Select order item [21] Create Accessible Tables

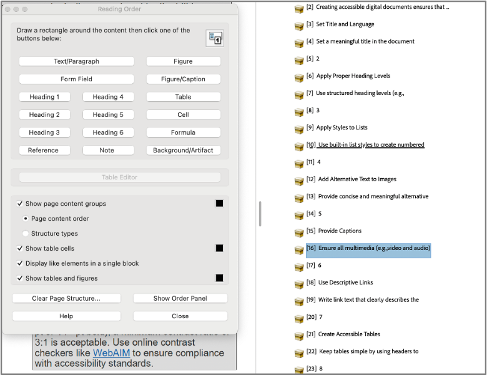tap(343, 334)
